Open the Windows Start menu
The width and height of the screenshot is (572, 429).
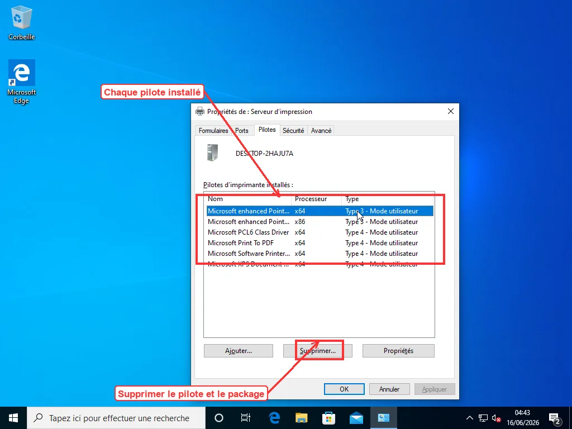[13, 418]
